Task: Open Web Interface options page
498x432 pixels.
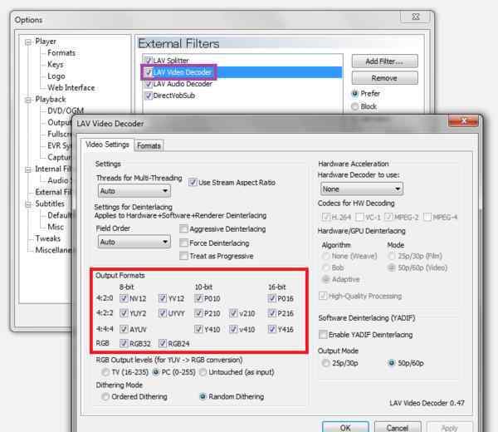Action: [x=71, y=88]
